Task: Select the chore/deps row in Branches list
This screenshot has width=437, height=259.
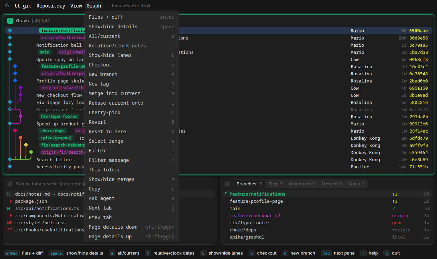Action: (327, 230)
